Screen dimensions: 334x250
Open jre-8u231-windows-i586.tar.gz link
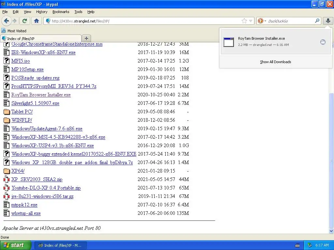42,196
